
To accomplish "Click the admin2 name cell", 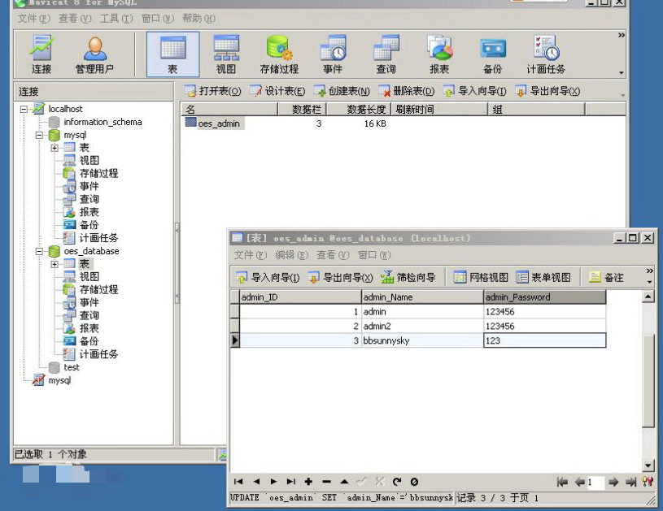I will [x=422, y=326].
